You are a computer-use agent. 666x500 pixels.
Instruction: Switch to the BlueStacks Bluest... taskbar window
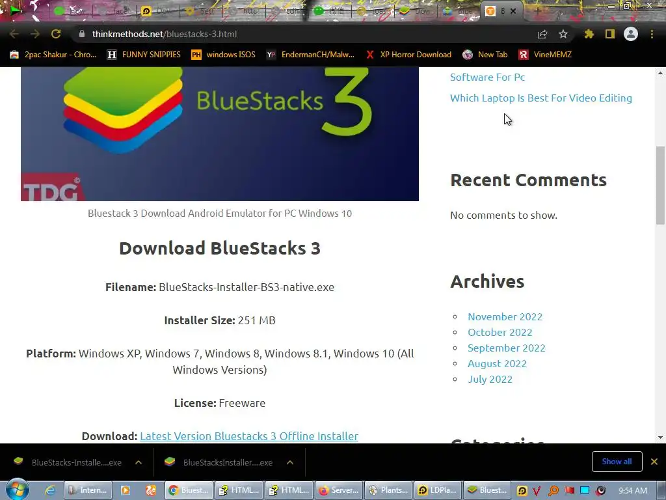pos(488,490)
